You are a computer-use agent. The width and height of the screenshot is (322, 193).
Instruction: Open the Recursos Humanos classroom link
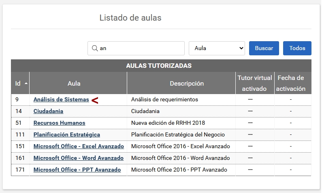[59, 123]
